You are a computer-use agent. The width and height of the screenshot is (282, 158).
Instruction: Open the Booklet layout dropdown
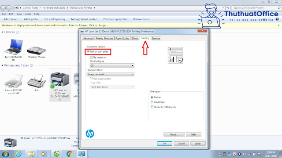pos(112,65)
